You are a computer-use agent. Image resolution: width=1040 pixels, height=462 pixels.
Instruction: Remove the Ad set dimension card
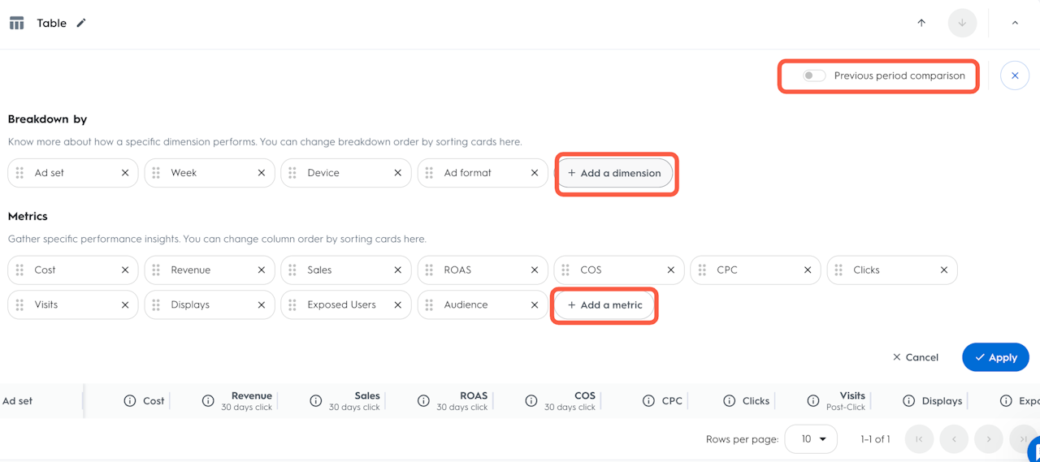[x=125, y=173]
